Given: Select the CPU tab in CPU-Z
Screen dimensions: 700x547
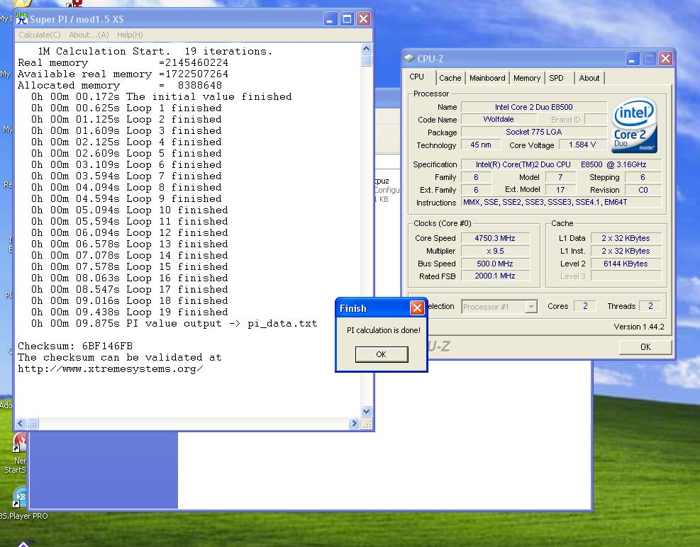Looking at the screenshot, I should click(417, 77).
